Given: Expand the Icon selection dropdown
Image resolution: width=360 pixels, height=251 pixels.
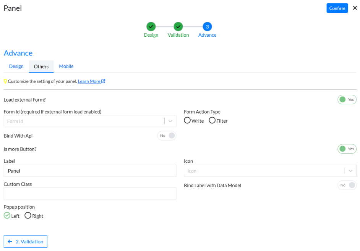Looking at the screenshot, I should point(350,171).
